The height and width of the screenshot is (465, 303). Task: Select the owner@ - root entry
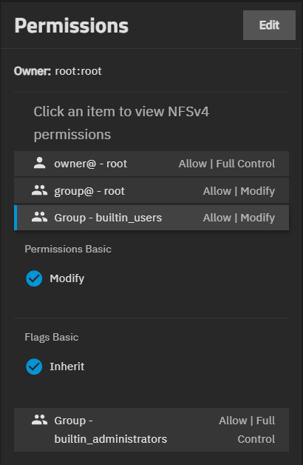click(151, 164)
